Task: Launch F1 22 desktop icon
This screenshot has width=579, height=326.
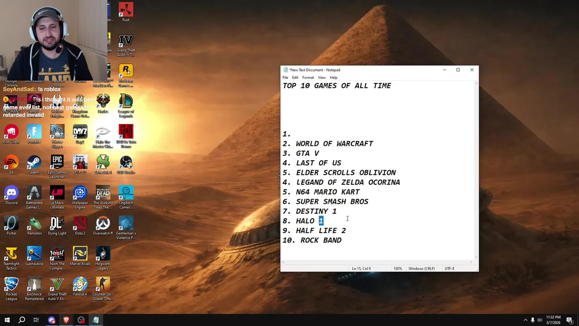Action: 80,165
